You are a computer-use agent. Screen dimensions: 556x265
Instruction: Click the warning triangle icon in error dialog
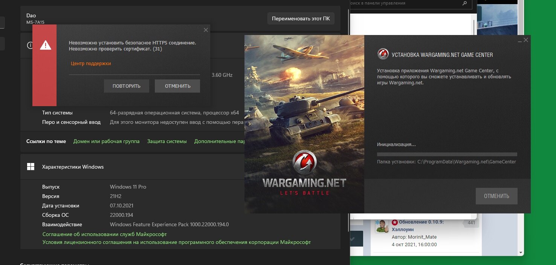click(46, 45)
